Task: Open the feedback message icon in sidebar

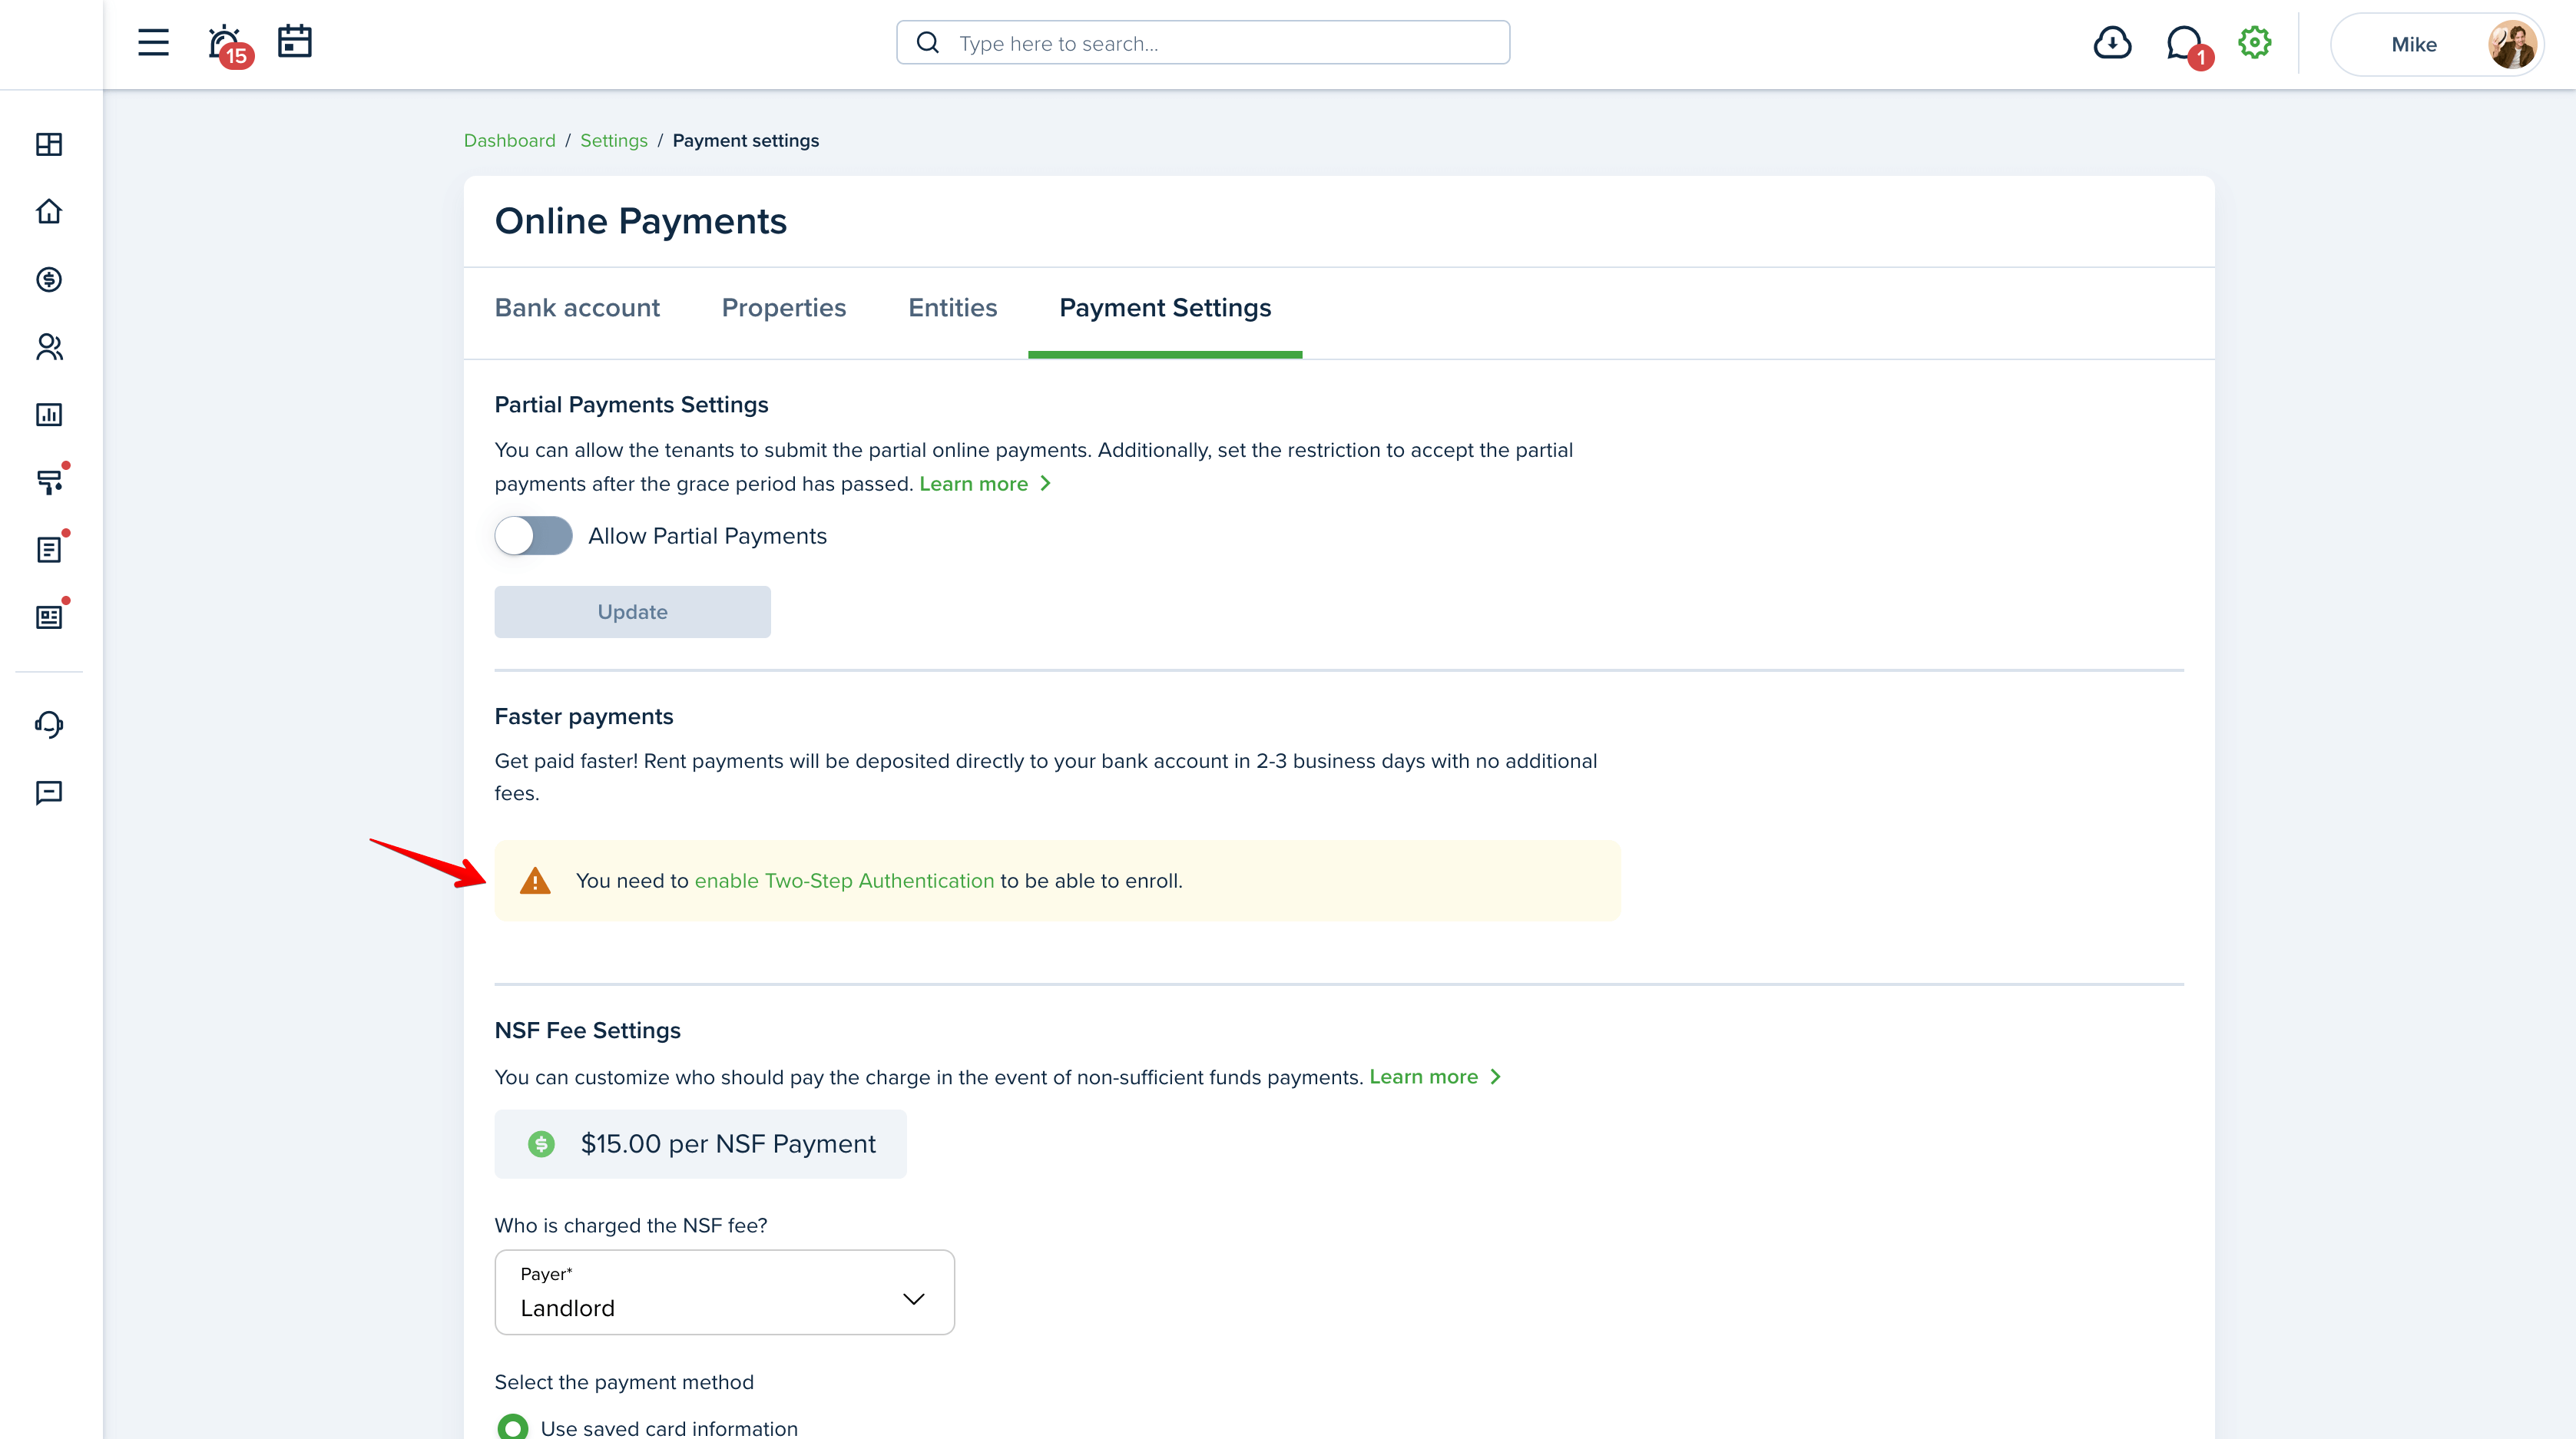Action: point(49,793)
